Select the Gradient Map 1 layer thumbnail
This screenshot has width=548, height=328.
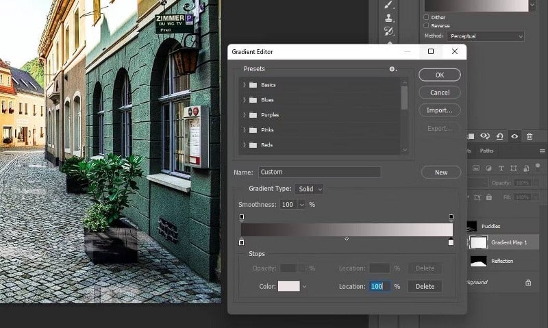[478, 242]
